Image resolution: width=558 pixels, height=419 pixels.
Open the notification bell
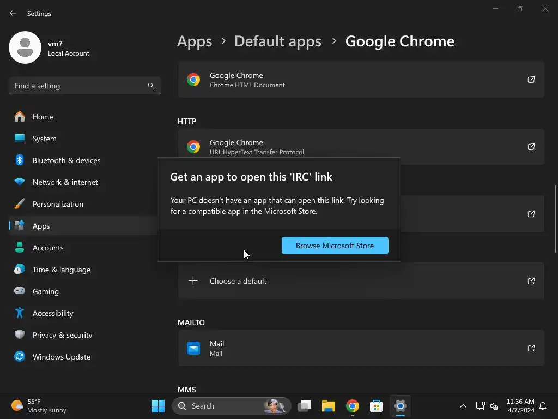click(543, 406)
